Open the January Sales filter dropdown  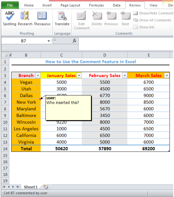(x=79, y=75)
